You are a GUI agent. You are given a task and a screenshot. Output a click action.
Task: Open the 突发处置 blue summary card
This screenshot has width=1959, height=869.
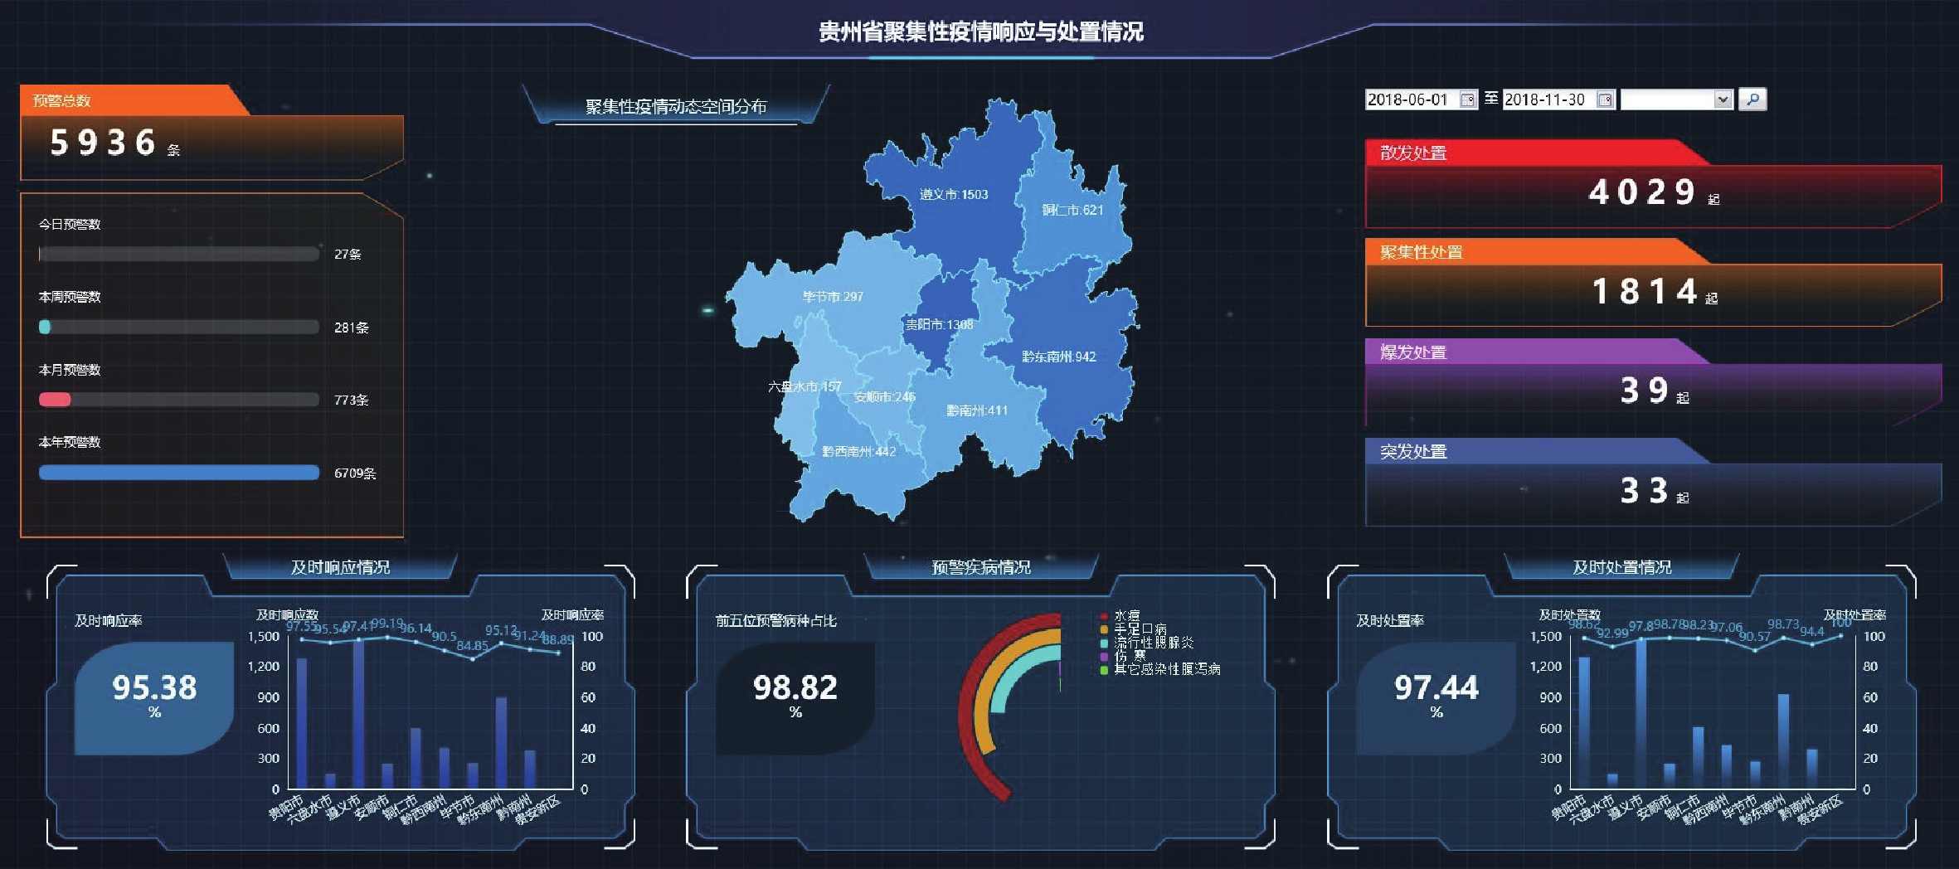1652,490
